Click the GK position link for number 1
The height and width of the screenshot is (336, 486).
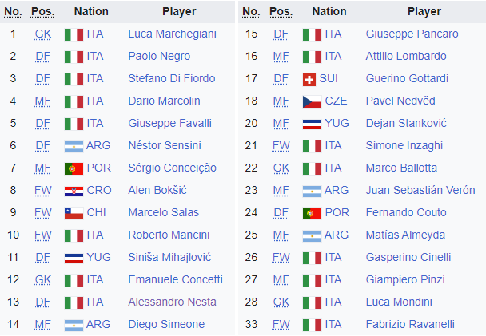click(43, 34)
